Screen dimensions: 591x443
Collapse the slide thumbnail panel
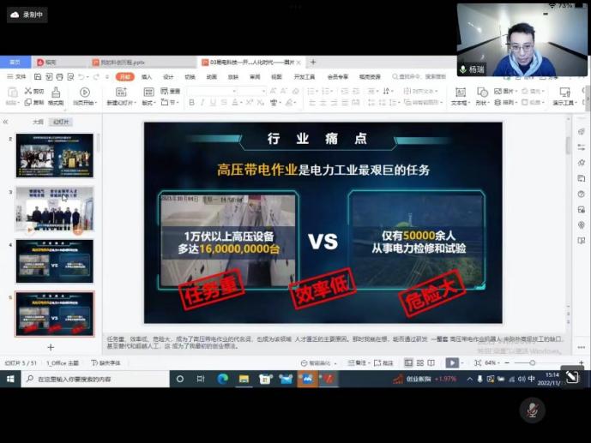(6, 122)
